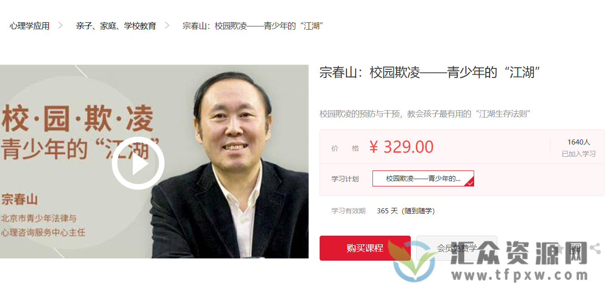Click the second breadcrumb chevron arrow
The image size is (610, 304).
[167, 26]
